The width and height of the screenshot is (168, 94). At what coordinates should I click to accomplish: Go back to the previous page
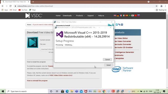(3, 6)
